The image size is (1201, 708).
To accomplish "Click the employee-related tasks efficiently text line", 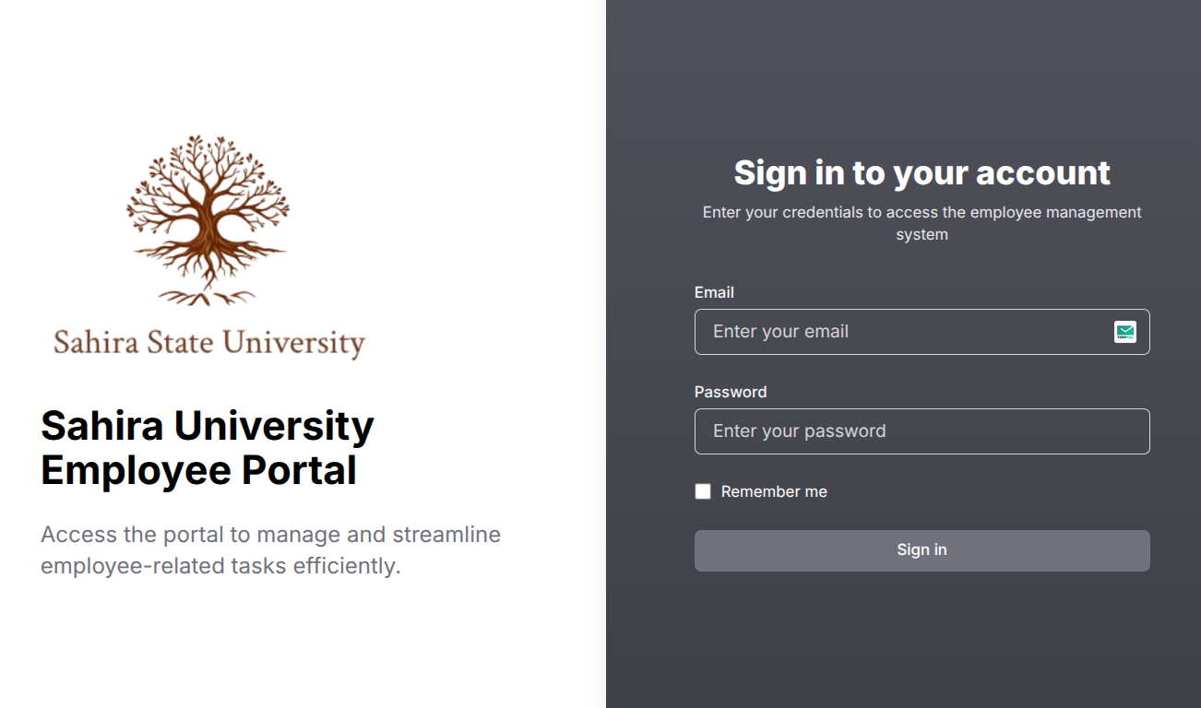I will [221, 566].
